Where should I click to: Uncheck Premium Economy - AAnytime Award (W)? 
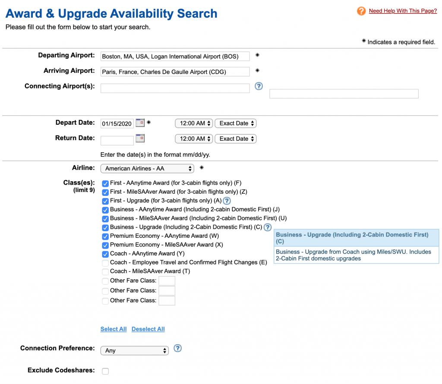pyautogui.click(x=105, y=236)
